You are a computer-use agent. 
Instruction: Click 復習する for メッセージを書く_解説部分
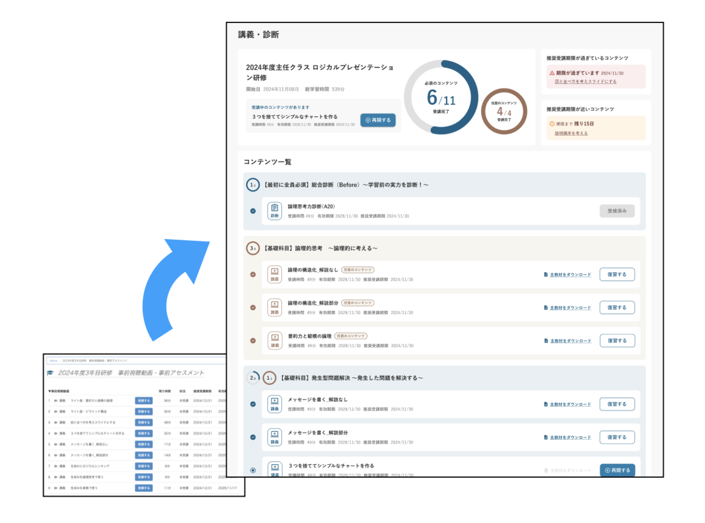click(617, 437)
